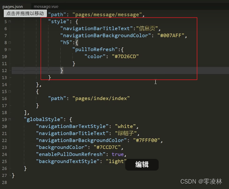The width and height of the screenshot is (229, 189).
Task: Click line number 16 in the gutter
Action: click(4, 99)
